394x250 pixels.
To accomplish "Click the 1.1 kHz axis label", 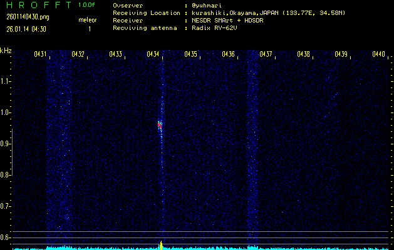I will coord(4,81).
